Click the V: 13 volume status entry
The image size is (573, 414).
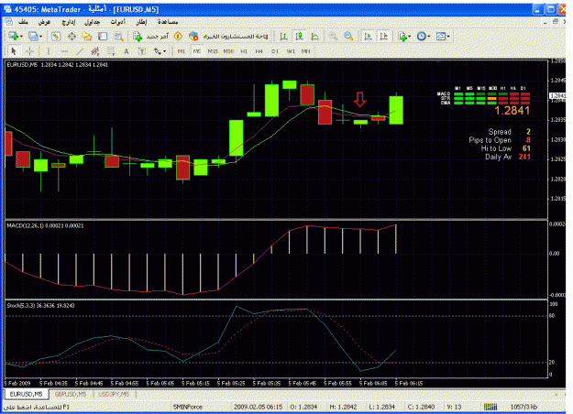454,407
